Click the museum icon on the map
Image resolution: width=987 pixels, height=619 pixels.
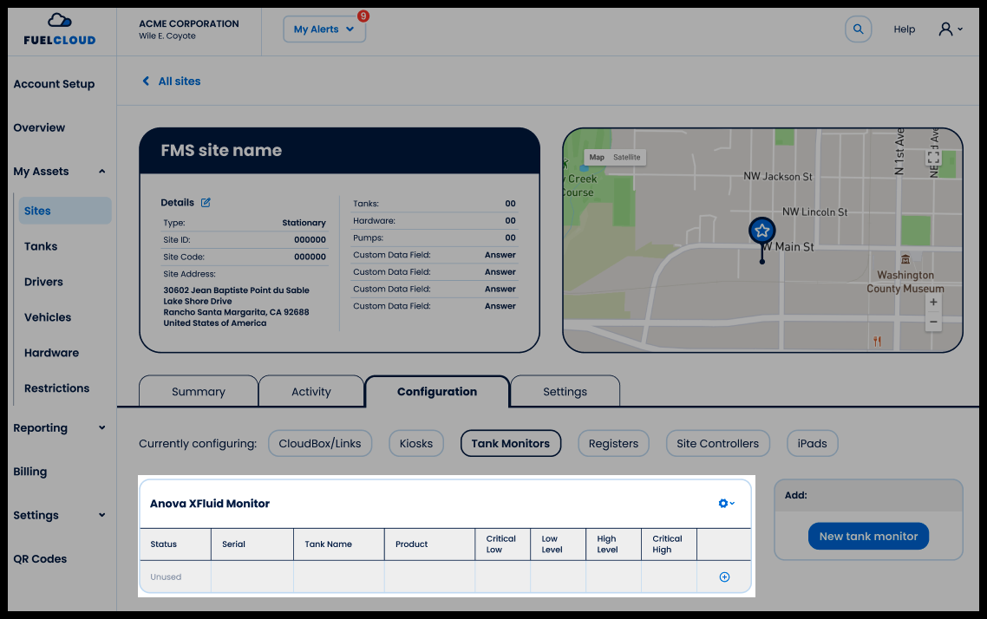pyautogui.click(x=905, y=259)
